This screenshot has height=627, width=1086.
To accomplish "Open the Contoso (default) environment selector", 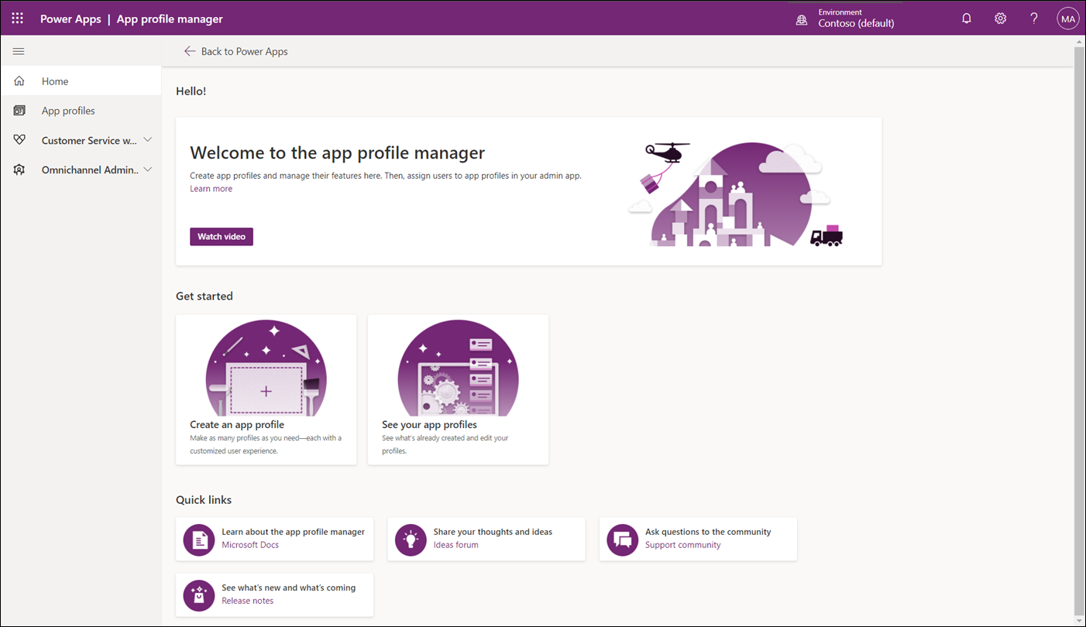I will coord(856,19).
